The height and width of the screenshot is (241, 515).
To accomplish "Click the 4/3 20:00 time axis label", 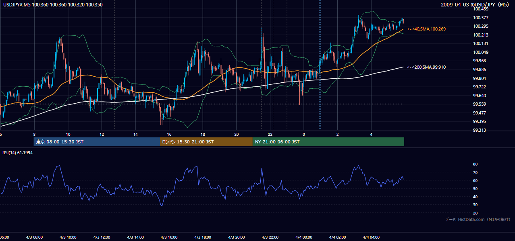I will 236,237.
